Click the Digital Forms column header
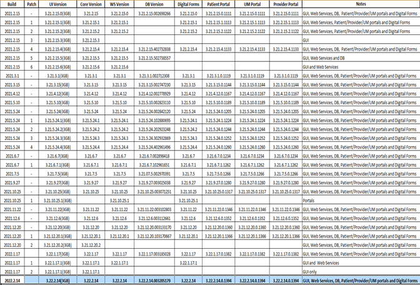 point(188,3)
